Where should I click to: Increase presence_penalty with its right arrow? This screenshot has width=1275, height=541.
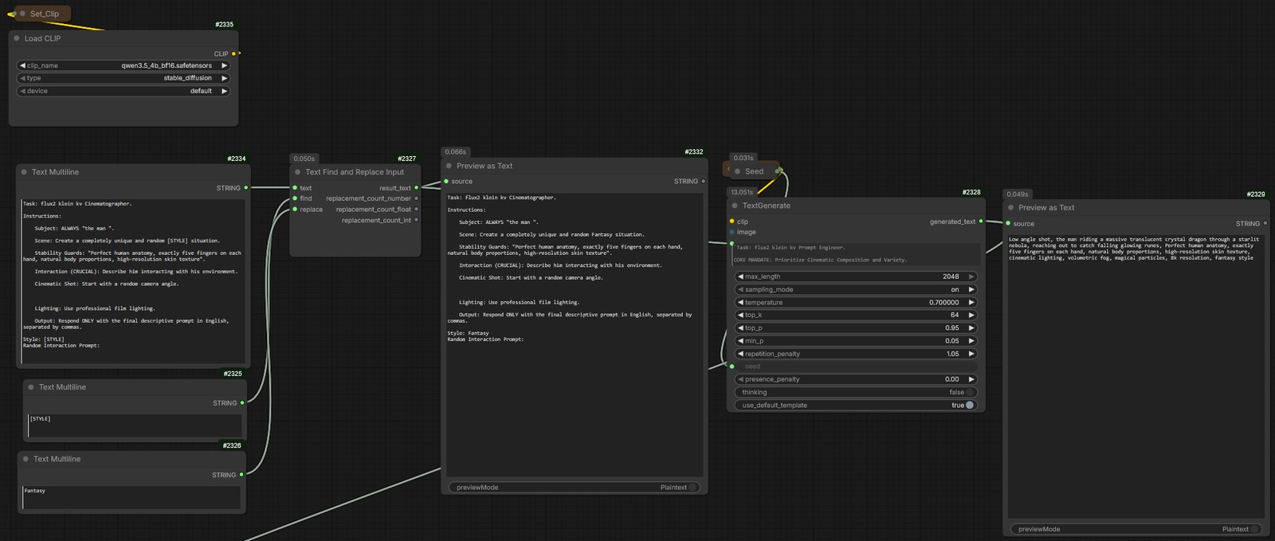pos(971,379)
